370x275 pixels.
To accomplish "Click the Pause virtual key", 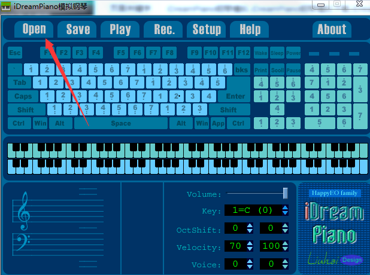I will coord(293,70).
